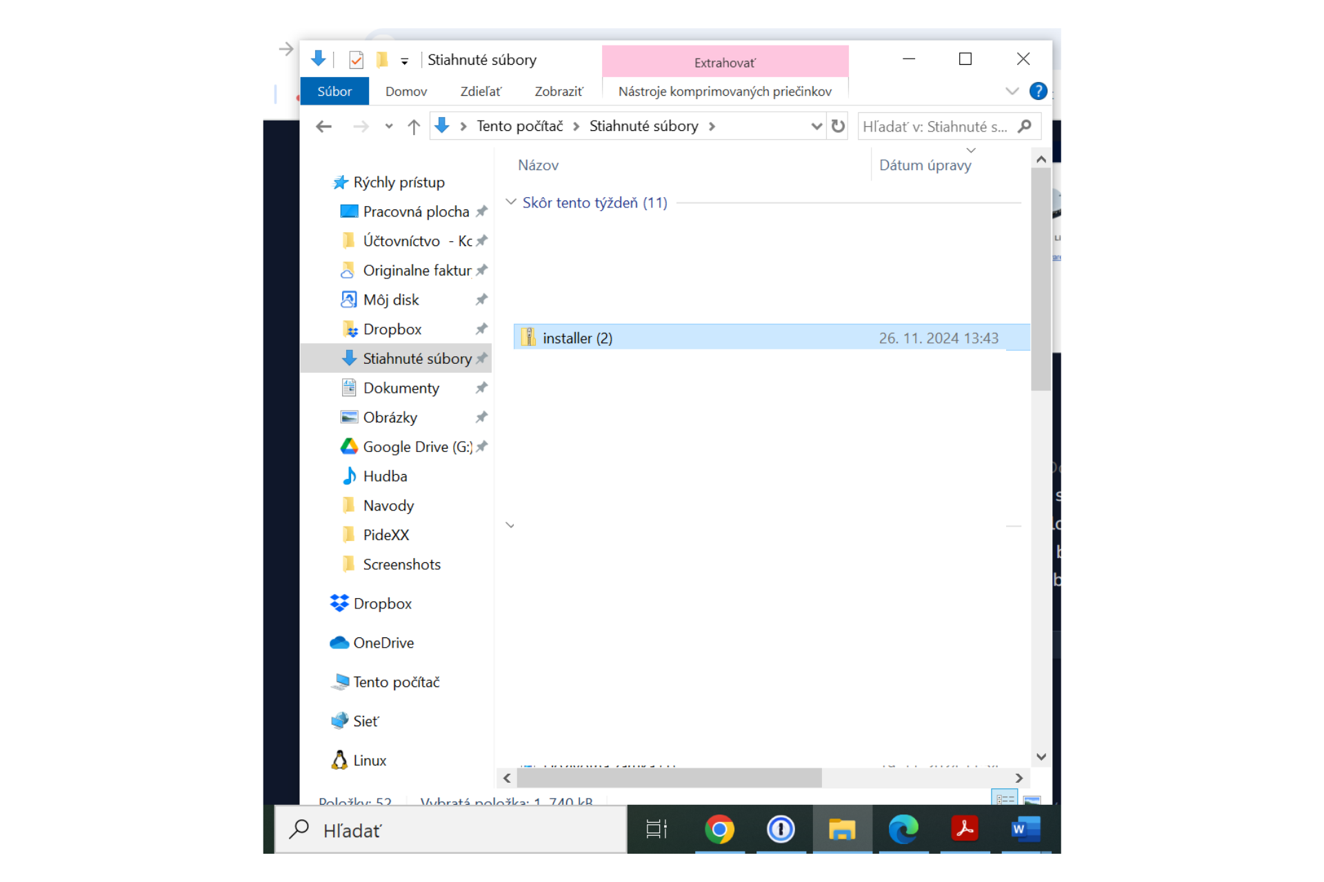Screen dimensions: 1324x882
Task: Open File Explorer taskbar icon
Action: (841, 829)
